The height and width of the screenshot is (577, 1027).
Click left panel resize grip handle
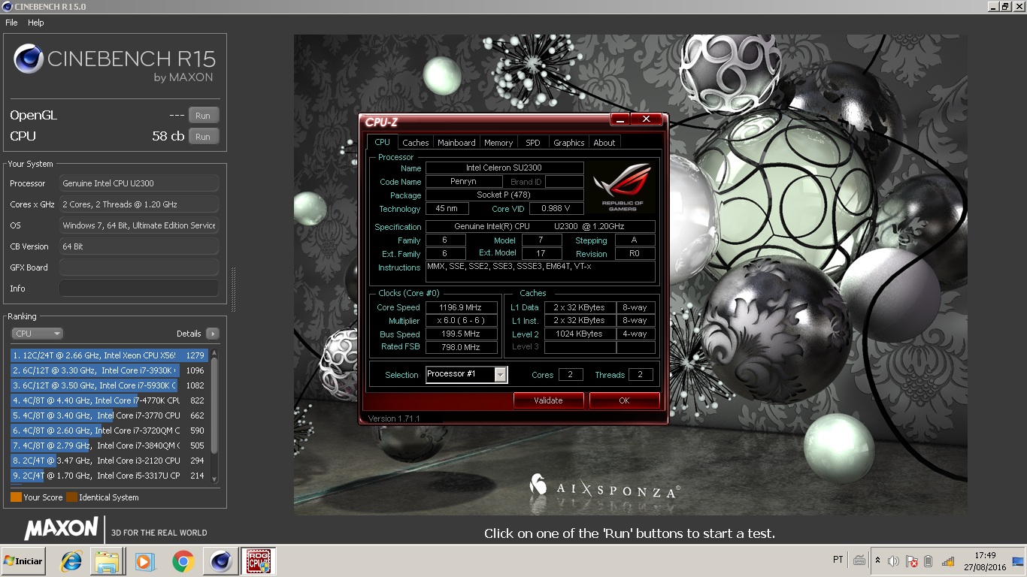[233, 288]
